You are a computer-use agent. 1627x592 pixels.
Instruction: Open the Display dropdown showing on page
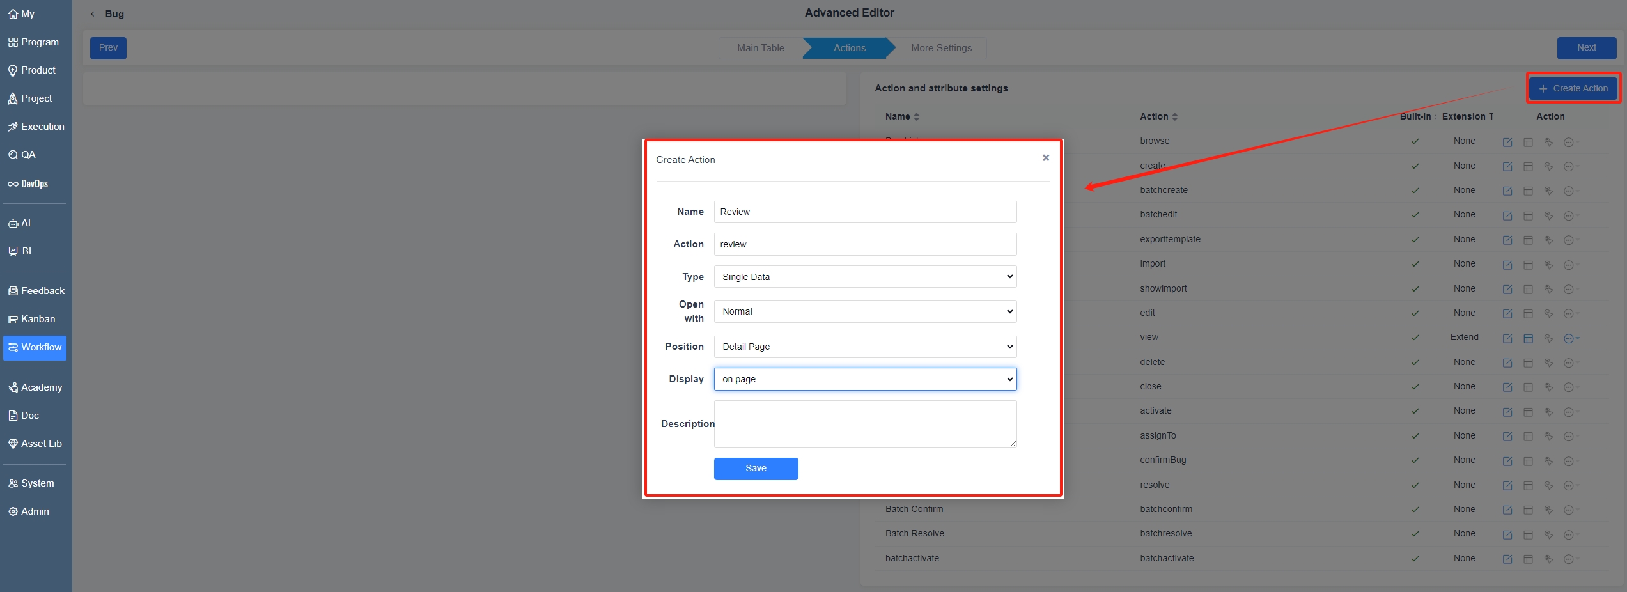pos(865,379)
